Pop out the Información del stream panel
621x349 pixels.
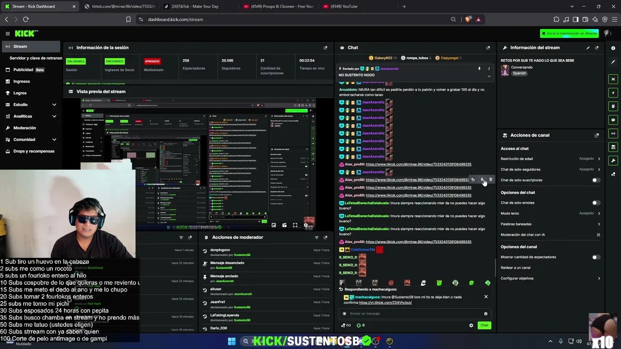click(x=597, y=48)
